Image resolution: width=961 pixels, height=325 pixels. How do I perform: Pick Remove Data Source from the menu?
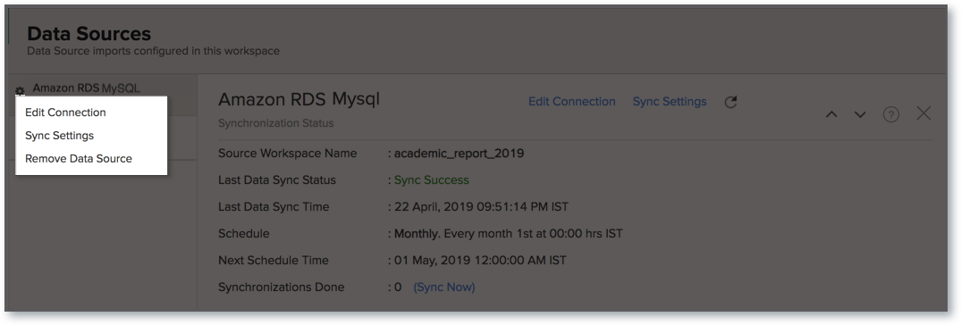79,159
